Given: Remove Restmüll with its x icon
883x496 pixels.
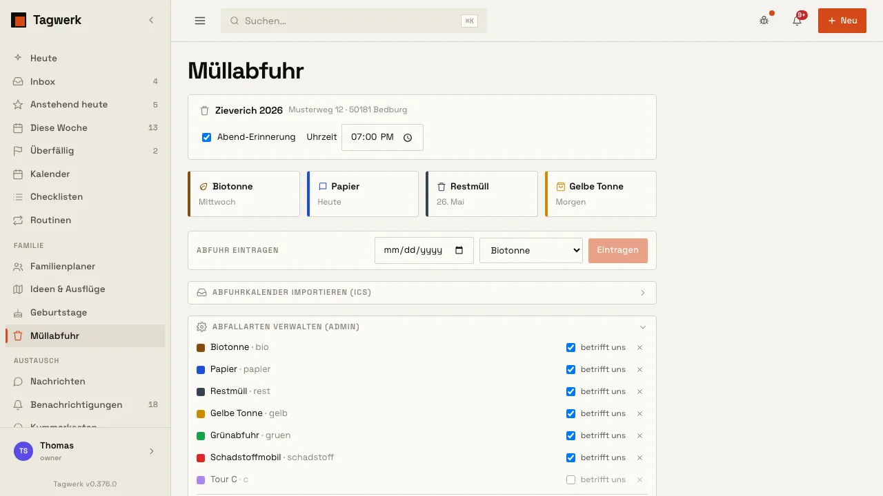Looking at the screenshot, I should point(639,391).
